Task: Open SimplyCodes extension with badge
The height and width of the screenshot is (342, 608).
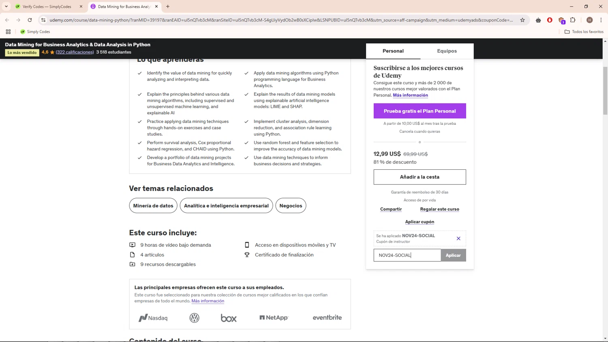Action: click(x=561, y=20)
